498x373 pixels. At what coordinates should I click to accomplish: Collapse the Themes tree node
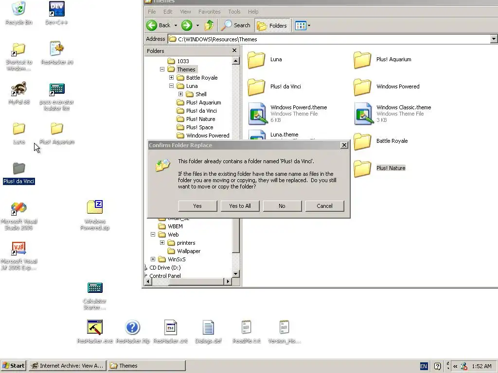162,69
